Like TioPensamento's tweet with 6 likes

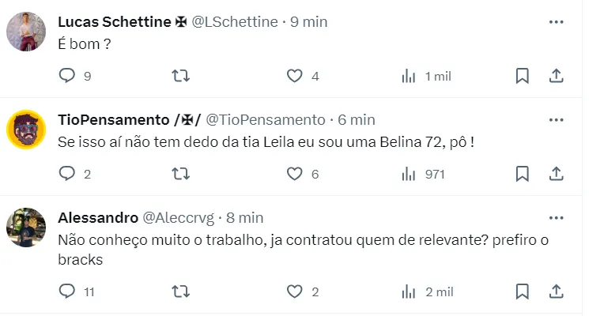[x=294, y=174]
